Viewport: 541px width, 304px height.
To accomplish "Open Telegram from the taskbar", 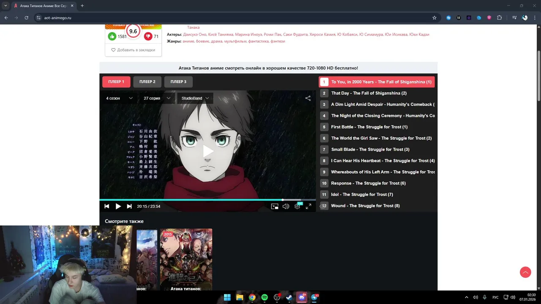I will (x=314, y=297).
